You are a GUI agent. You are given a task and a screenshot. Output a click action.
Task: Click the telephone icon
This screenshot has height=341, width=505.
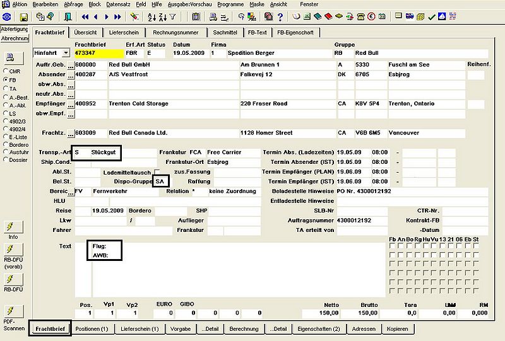click(360, 16)
